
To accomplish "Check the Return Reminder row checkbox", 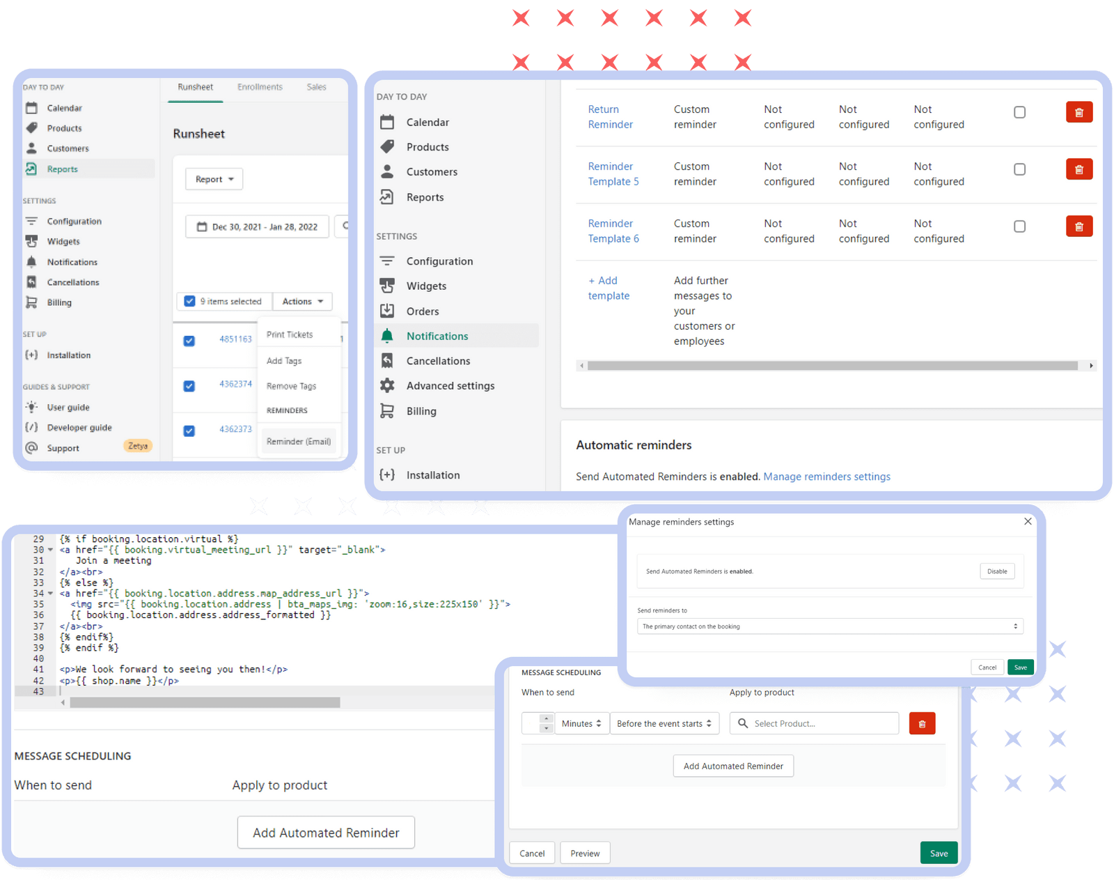I will [1019, 111].
